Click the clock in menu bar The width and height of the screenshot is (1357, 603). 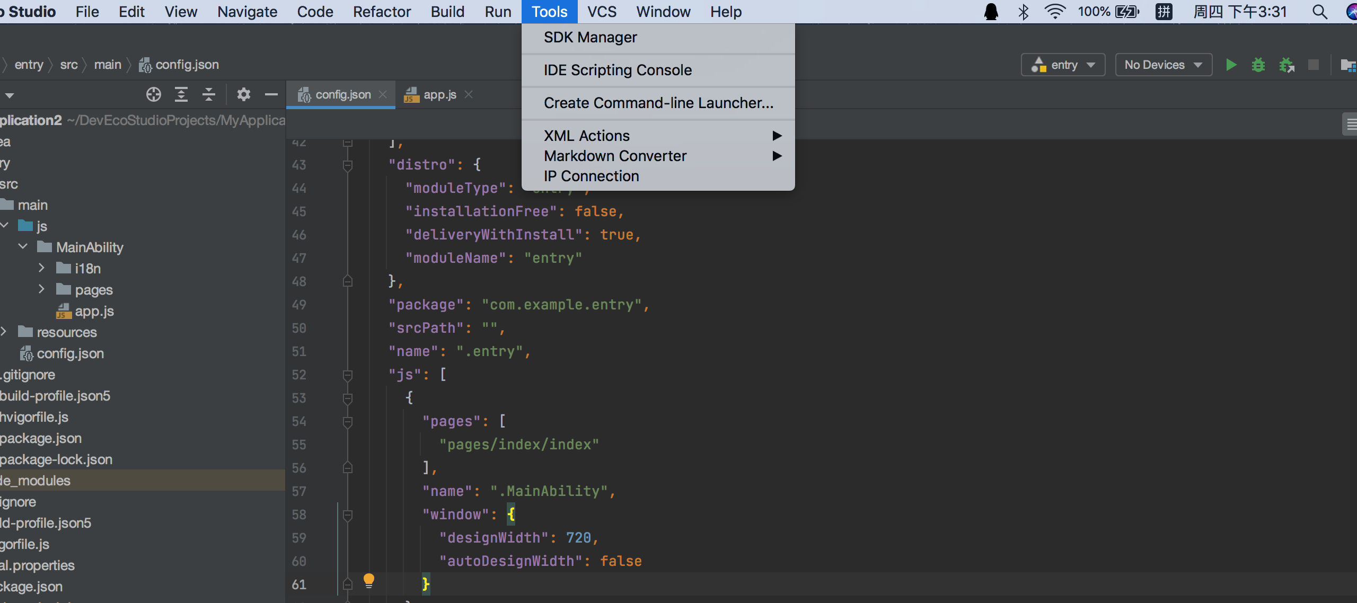click(x=1240, y=12)
